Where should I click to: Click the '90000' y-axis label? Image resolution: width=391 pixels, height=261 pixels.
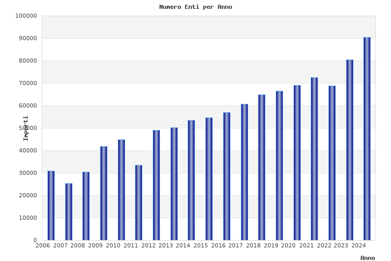[x=28, y=39]
